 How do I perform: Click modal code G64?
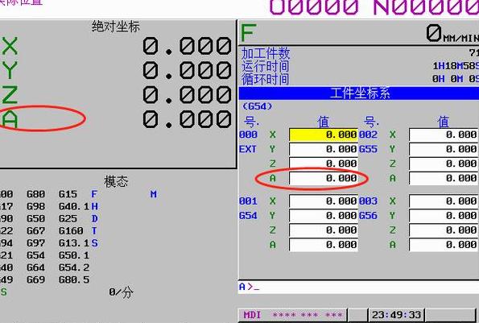(x=36, y=267)
